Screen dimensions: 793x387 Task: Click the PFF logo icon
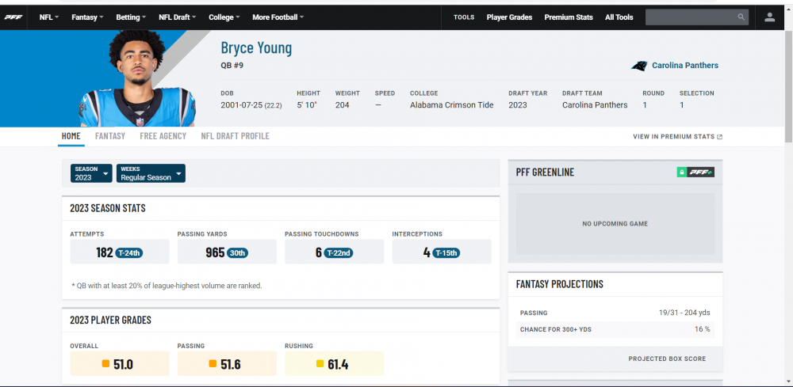[x=13, y=17]
